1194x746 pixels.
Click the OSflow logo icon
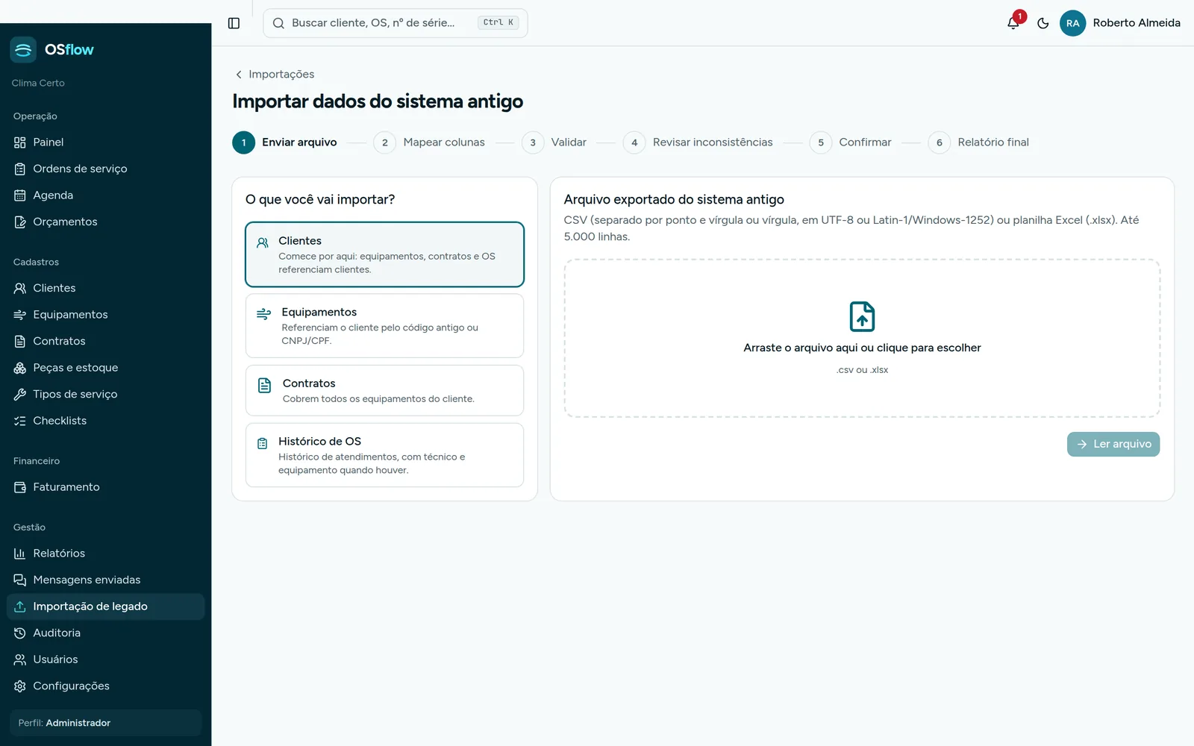click(x=23, y=50)
